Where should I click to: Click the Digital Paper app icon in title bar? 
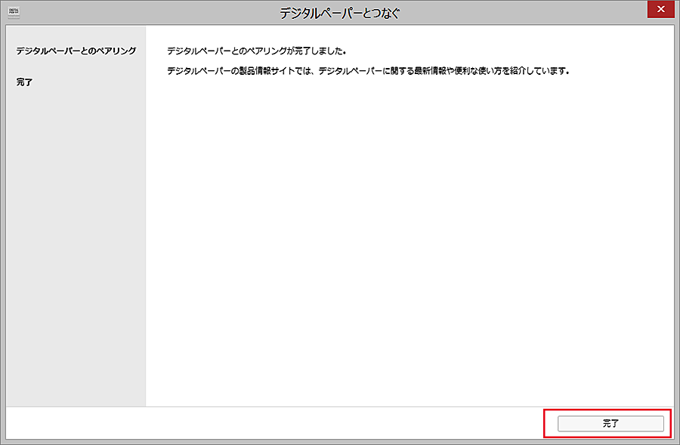point(13,13)
